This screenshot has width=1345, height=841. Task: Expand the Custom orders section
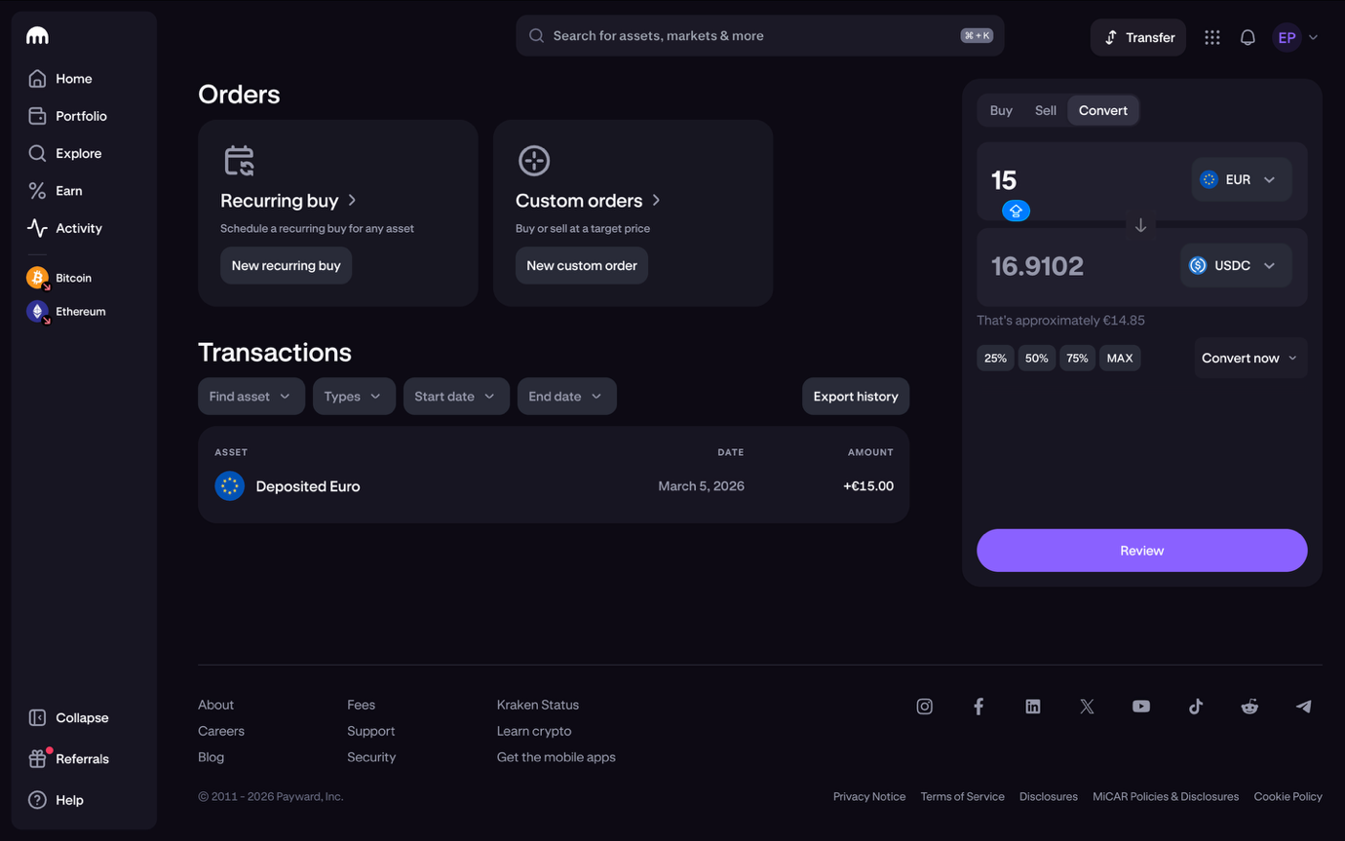point(589,201)
